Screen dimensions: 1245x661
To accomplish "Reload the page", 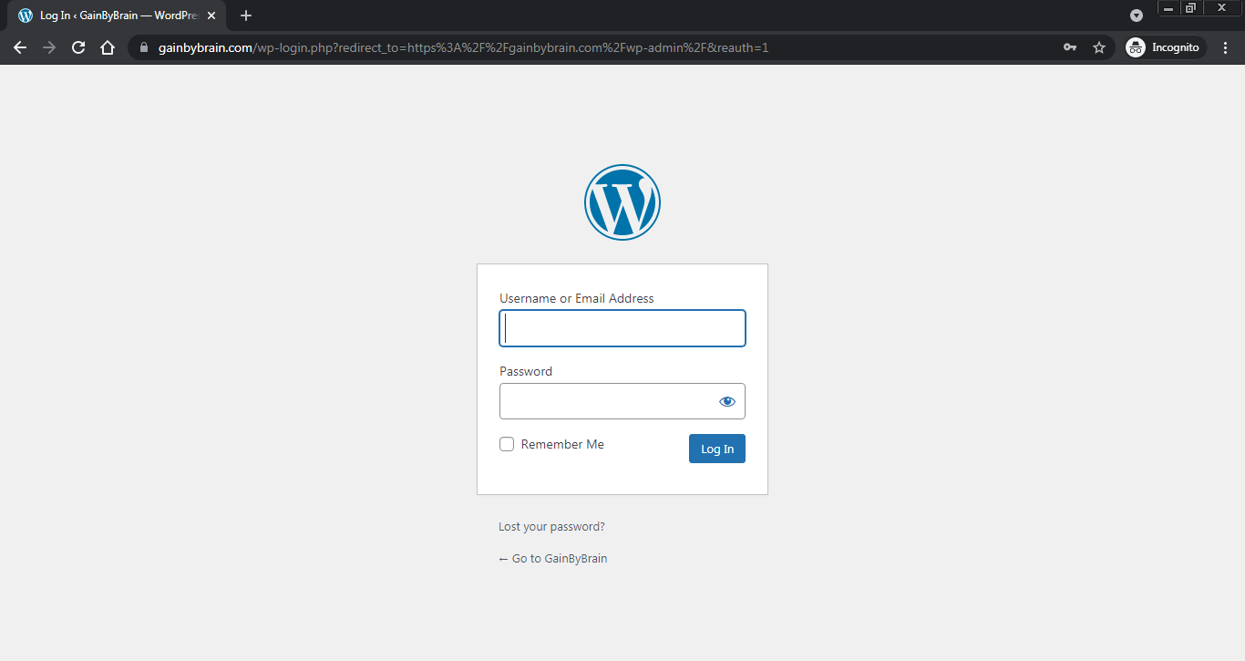I will pyautogui.click(x=78, y=47).
